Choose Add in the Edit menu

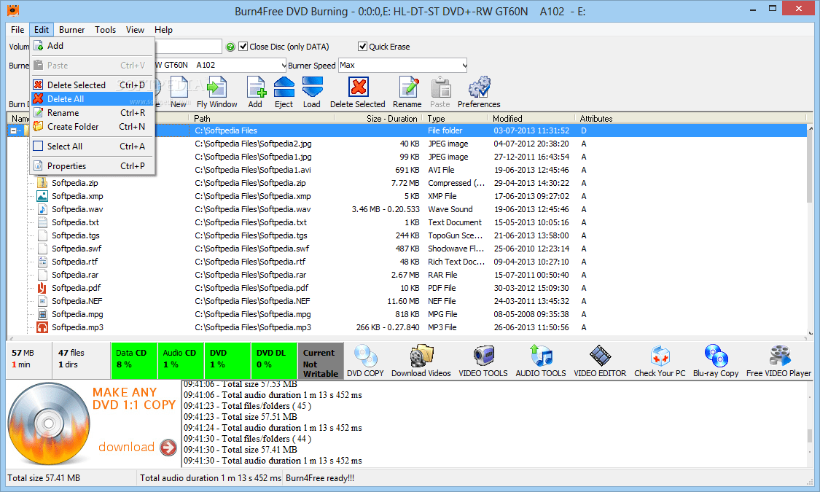click(x=93, y=46)
